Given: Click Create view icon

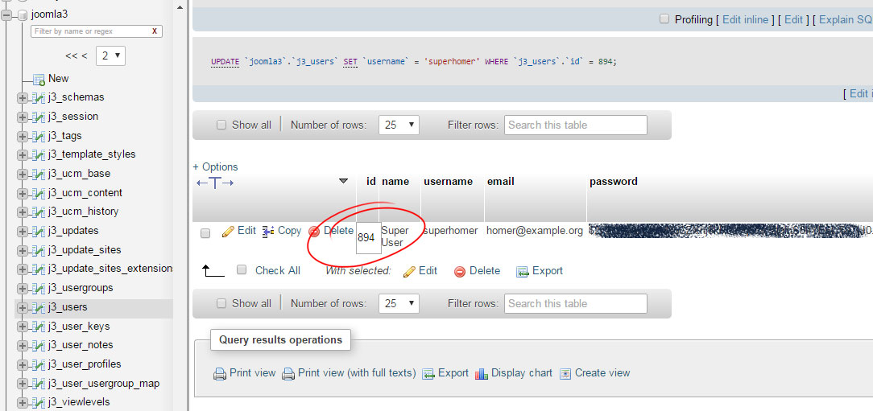Looking at the screenshot, I should pos(565,374).
